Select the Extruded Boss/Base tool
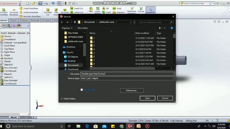 [x=4, y=11]
